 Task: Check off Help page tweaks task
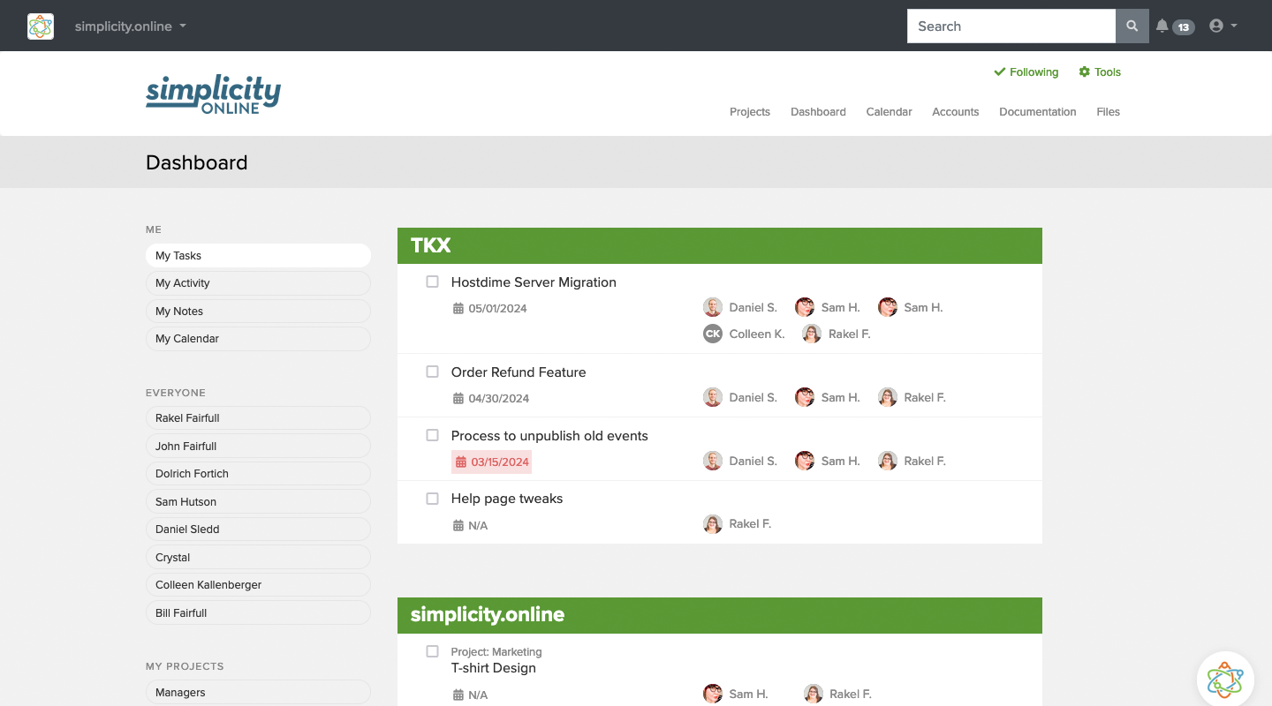coord(433,499)
